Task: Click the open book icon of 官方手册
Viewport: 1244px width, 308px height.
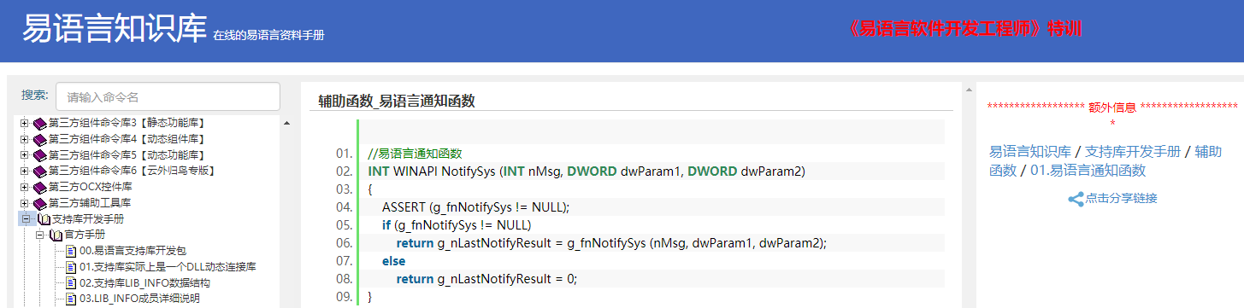Action: [56, 235]
